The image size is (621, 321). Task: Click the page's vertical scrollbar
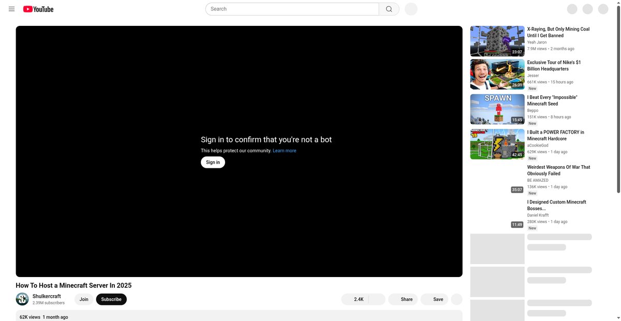[x=619, y=98]
